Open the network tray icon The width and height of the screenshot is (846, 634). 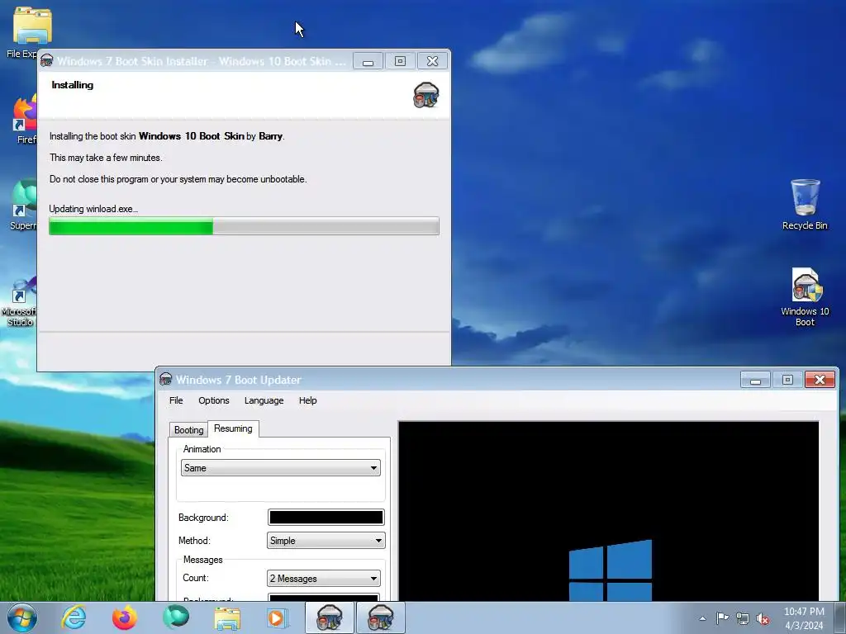pos(743,618)
